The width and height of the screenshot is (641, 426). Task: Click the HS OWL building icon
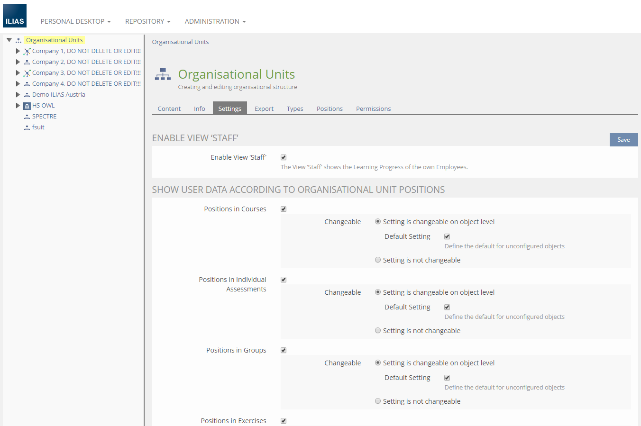tap(27, 106)
